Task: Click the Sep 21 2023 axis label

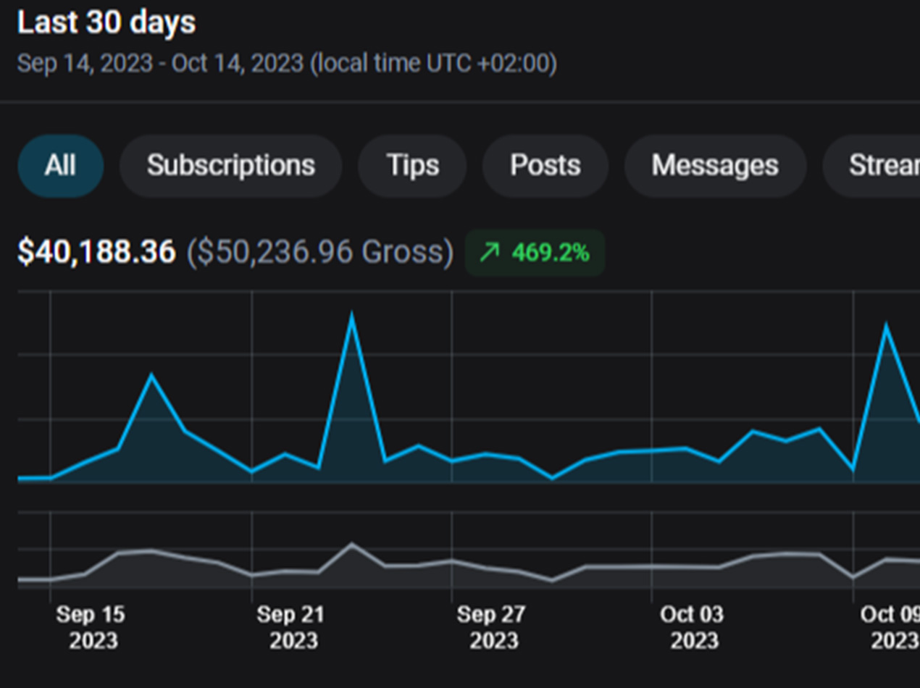Action: coord(291,627)
